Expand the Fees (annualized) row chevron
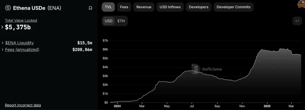 point(2,50)
